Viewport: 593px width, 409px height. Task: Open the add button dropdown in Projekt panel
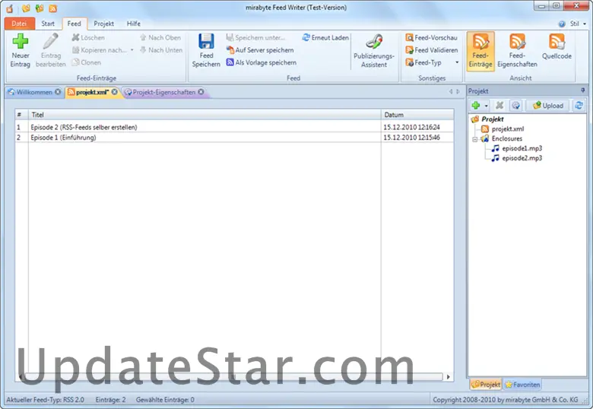point(487,106)
